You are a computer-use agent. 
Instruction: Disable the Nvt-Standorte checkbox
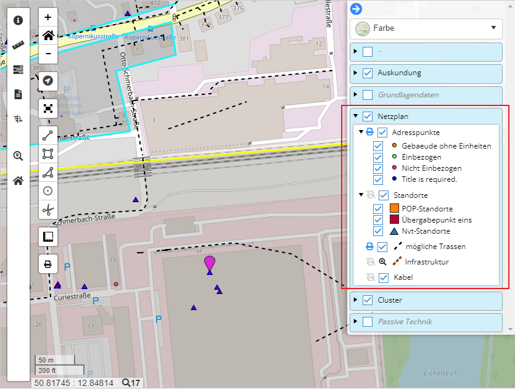[x=378, y=231]
